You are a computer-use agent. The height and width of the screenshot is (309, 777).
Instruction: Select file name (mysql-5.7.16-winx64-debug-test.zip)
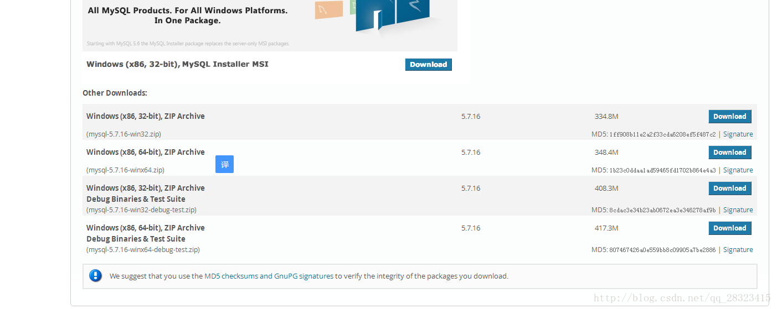(x=143, y=250)
